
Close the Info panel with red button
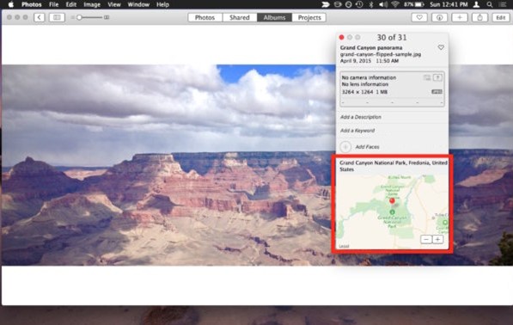coord(341,37)
